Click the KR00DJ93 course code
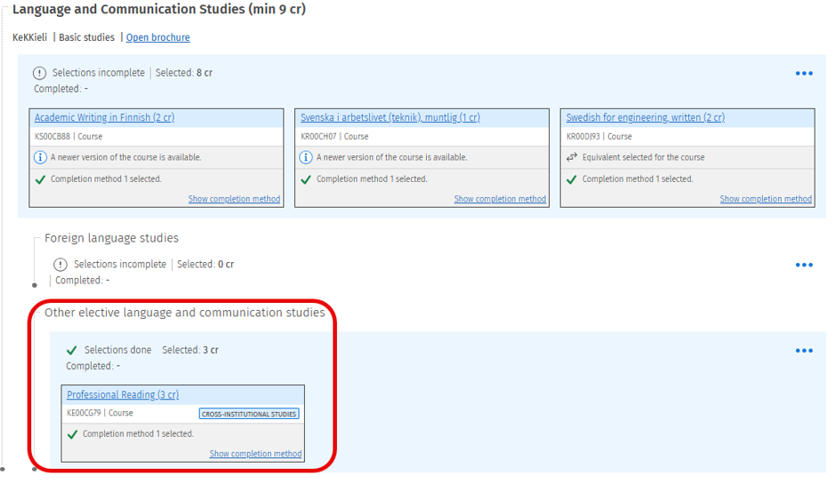The height and width of the screenshot is (484, 836). (583, 136)
